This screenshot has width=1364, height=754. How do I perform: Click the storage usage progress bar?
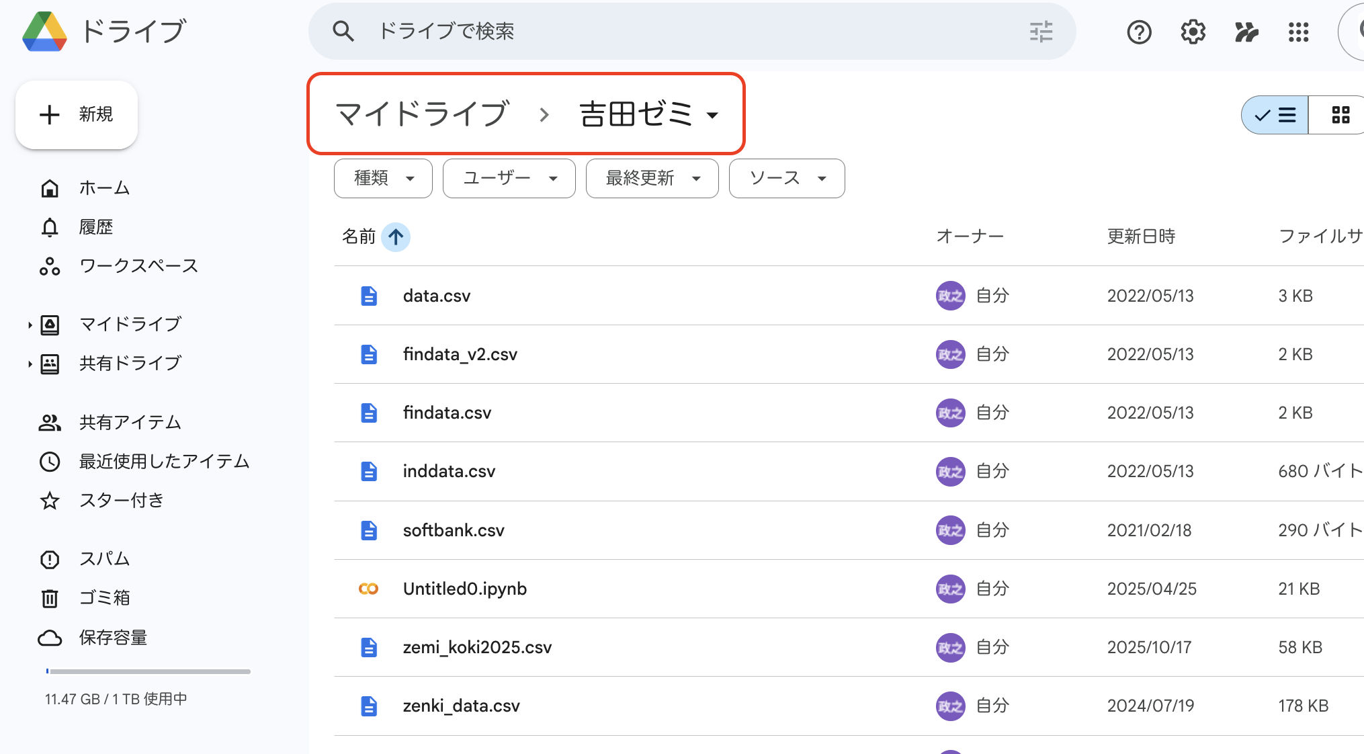pos(148,671)
